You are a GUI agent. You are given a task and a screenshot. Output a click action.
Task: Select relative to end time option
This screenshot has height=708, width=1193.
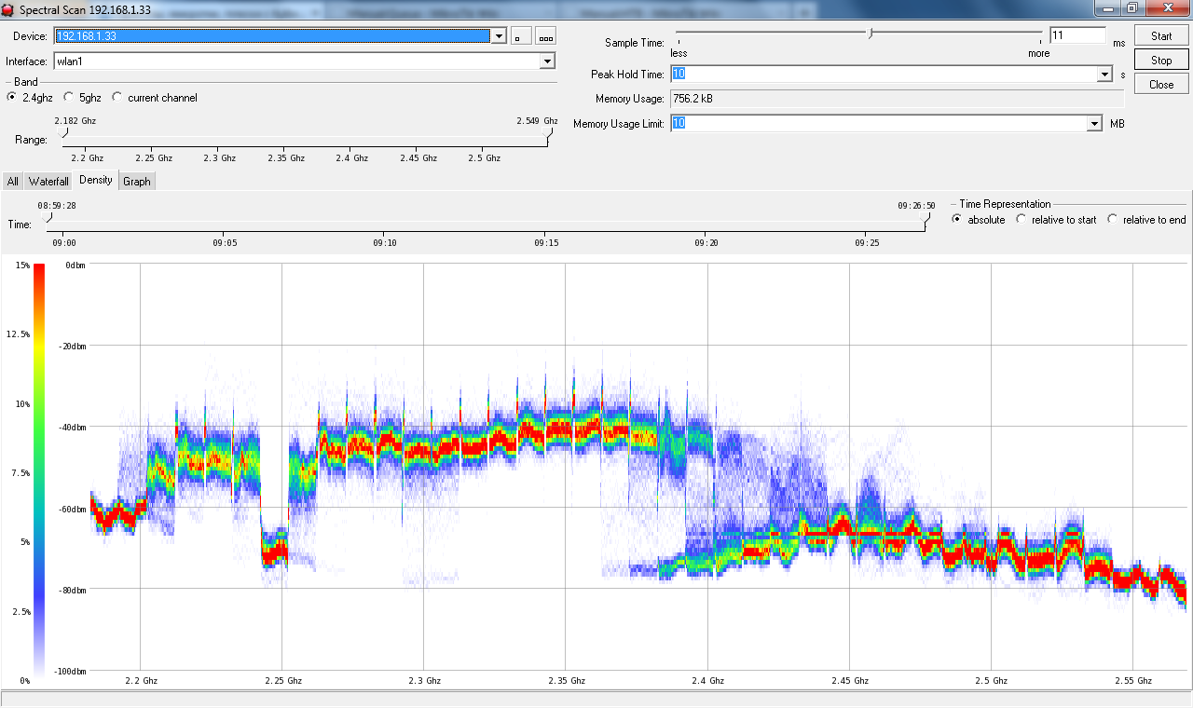click(x=1113, y=220)
